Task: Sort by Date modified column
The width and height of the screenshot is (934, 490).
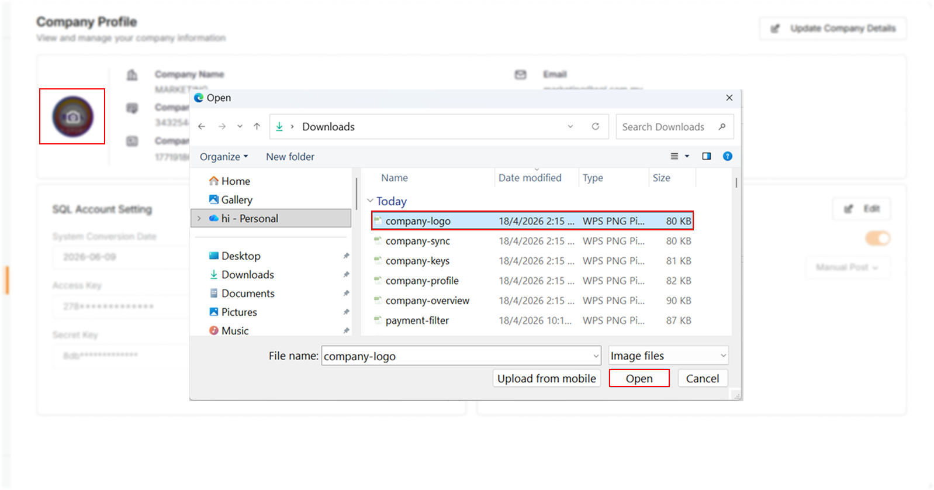Action: 530,178
